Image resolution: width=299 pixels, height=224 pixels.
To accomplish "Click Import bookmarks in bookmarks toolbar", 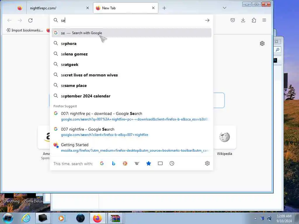I will pos(25,30).
